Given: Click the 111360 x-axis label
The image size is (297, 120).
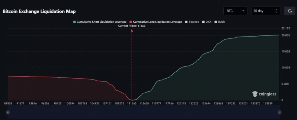Looking at the screenshot, I should 132,103.
